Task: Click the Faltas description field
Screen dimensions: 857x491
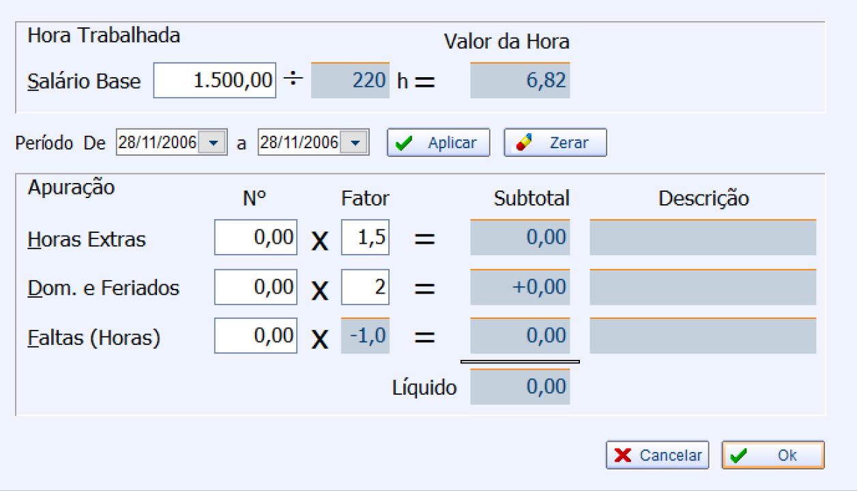Action: (703, 336)
